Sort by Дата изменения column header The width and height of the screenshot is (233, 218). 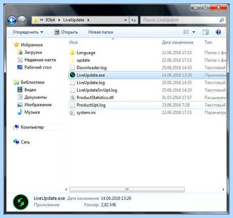coord(177,42)
